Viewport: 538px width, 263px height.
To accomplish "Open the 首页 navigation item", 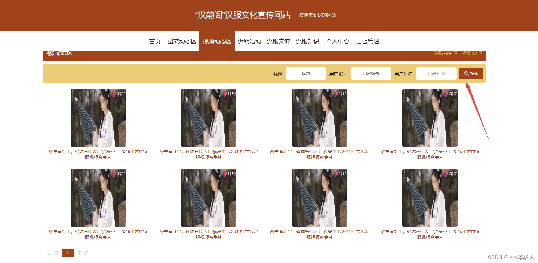I will tap(155, 41).
